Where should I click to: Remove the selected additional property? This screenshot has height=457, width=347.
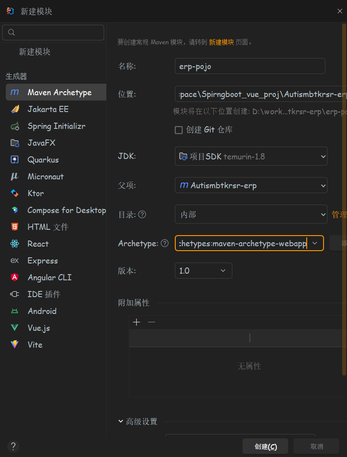tap(151, 322)
